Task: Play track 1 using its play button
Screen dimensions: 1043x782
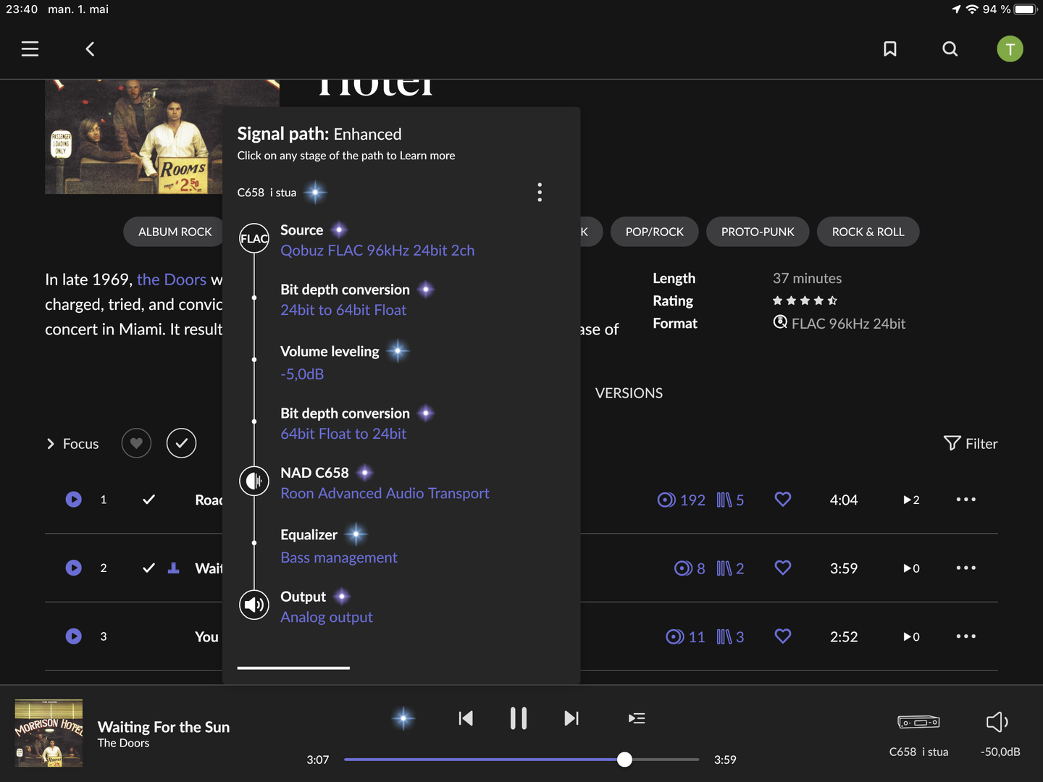Action: 74,500
